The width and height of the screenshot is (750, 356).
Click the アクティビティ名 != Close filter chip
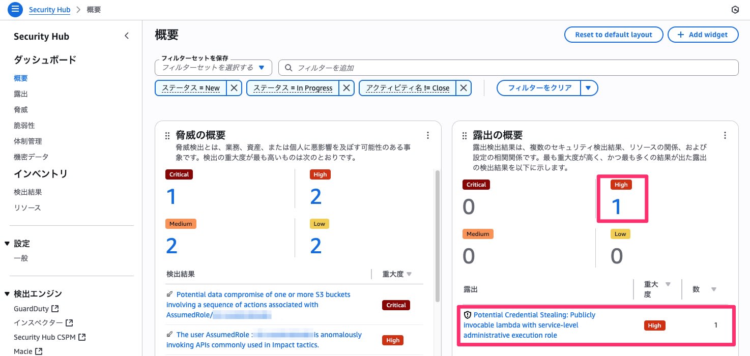pos(408,88)
